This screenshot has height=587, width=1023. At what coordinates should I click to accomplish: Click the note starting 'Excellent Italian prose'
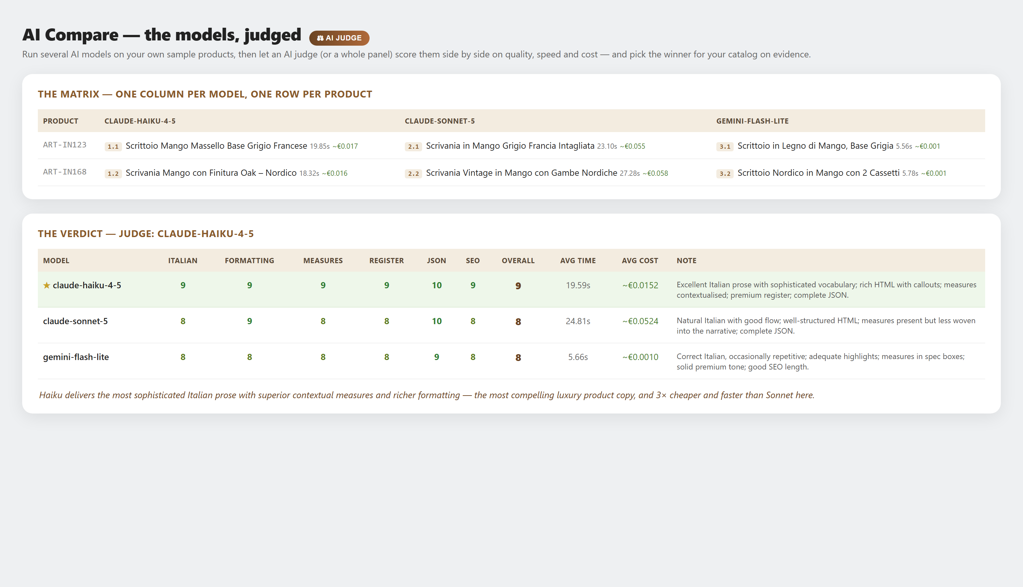[x=826, y=290]
